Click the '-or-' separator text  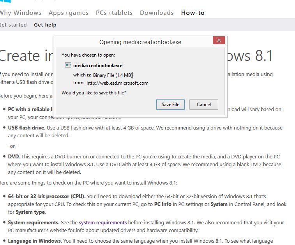pos(12,146)
